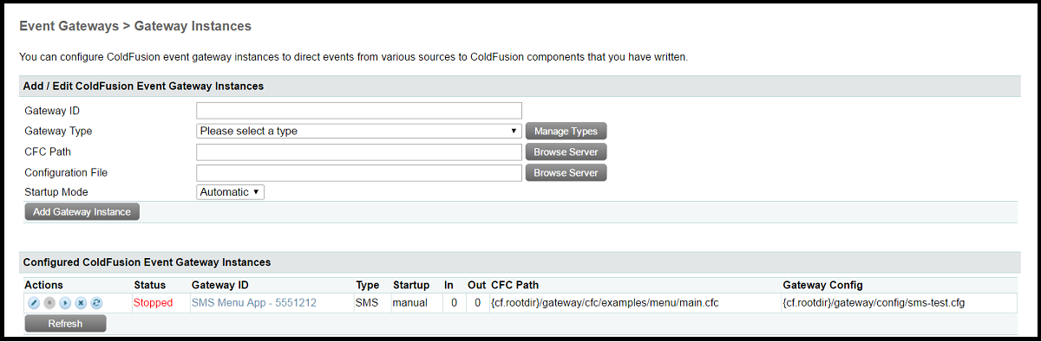The image size is (1041, 342).
Task: Focus the Gateway ID input field
Action: coord(359,110)
